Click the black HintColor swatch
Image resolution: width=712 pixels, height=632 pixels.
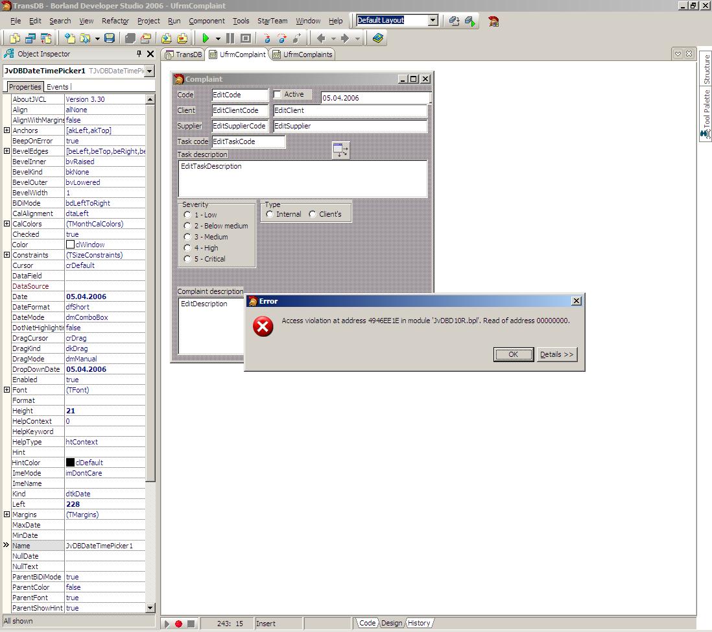click(x=70, y=463)
